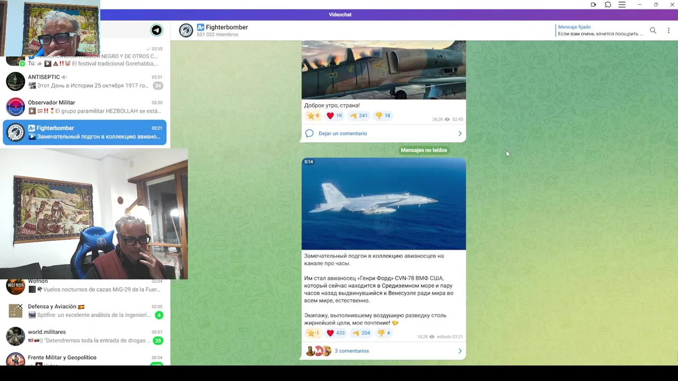Toggle thumbs-down reaction showing 4
Viewport: 678px width, 381px height.
point(384,333)
